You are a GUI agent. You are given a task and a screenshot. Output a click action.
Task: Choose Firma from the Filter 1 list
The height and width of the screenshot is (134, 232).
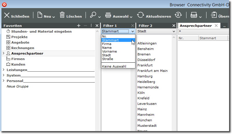[107, 44]
